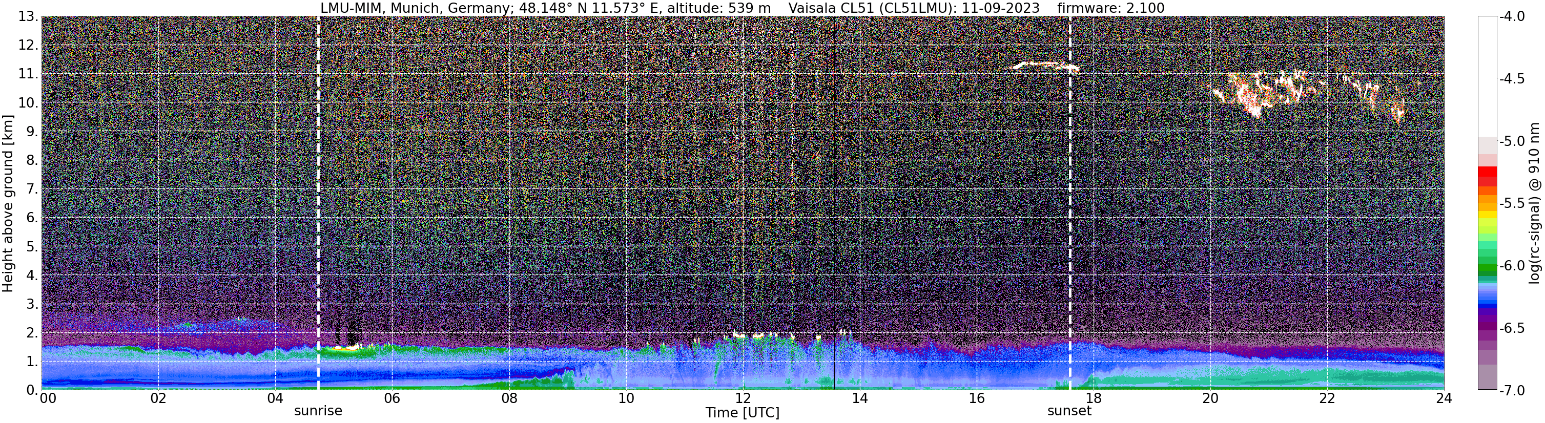Viewport: 1545px width, 423px height.
Task: Click the time axis tick label 06
Action: coord(392,398)
